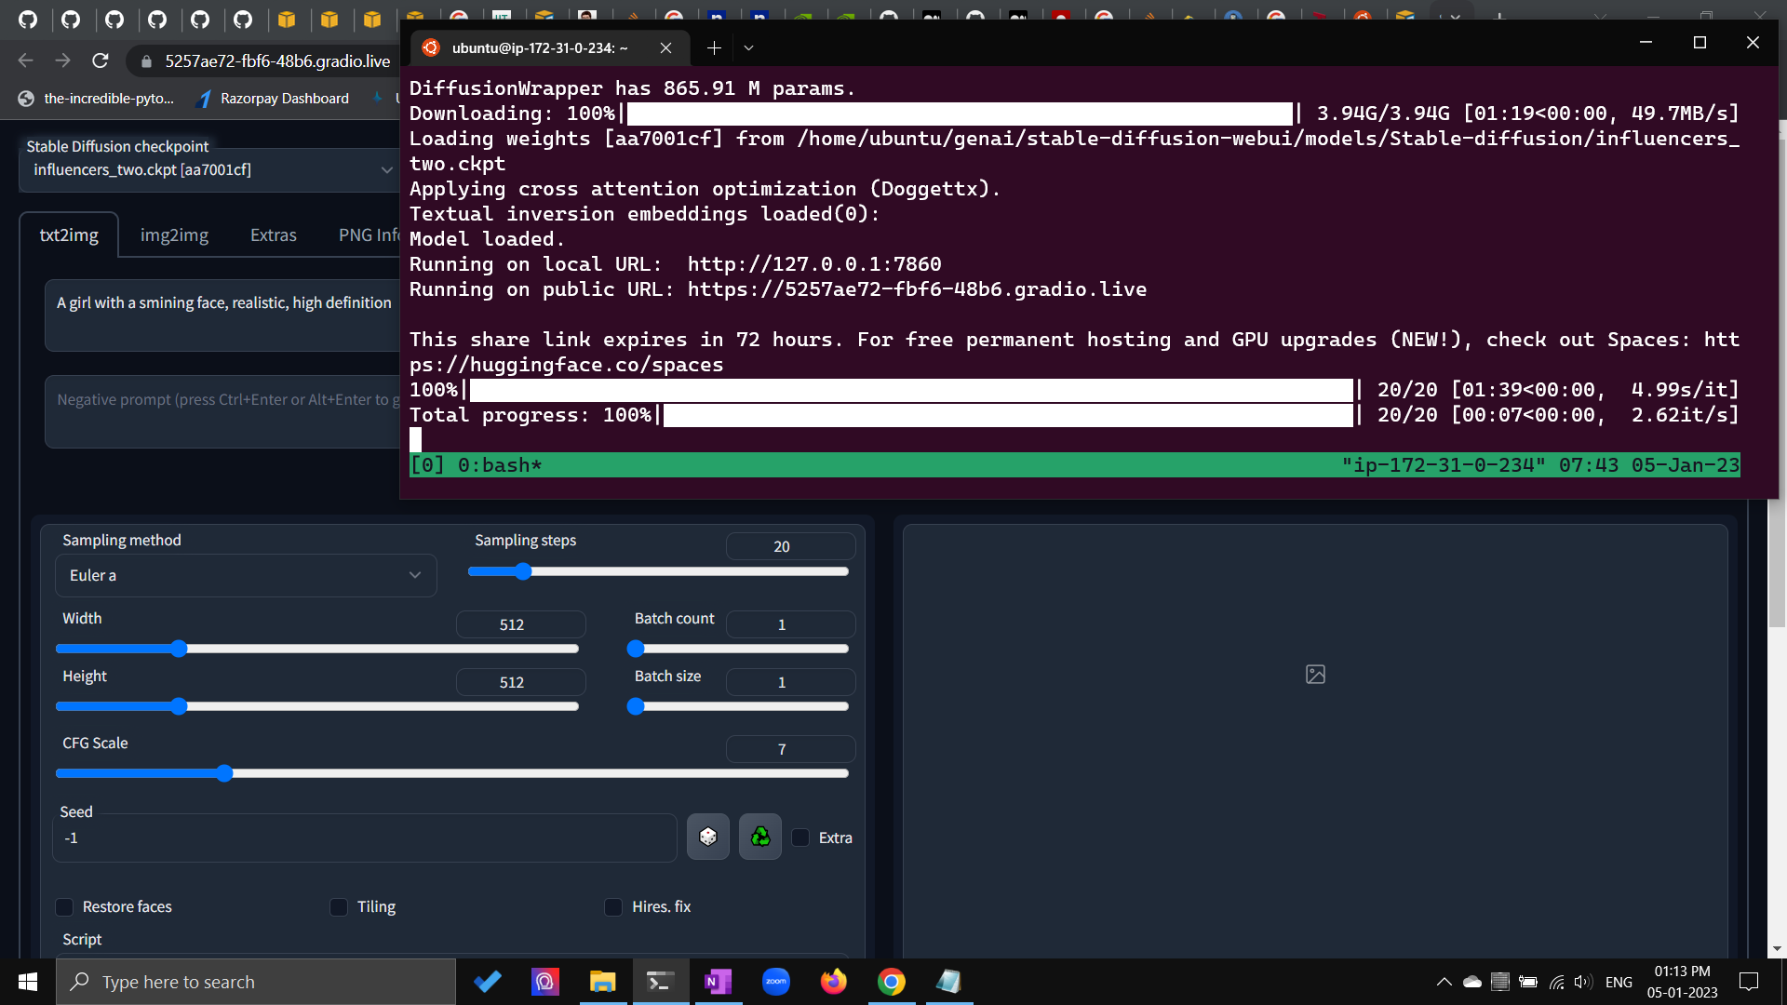Switch to the txt2img tab

click(x=69, y=234)
